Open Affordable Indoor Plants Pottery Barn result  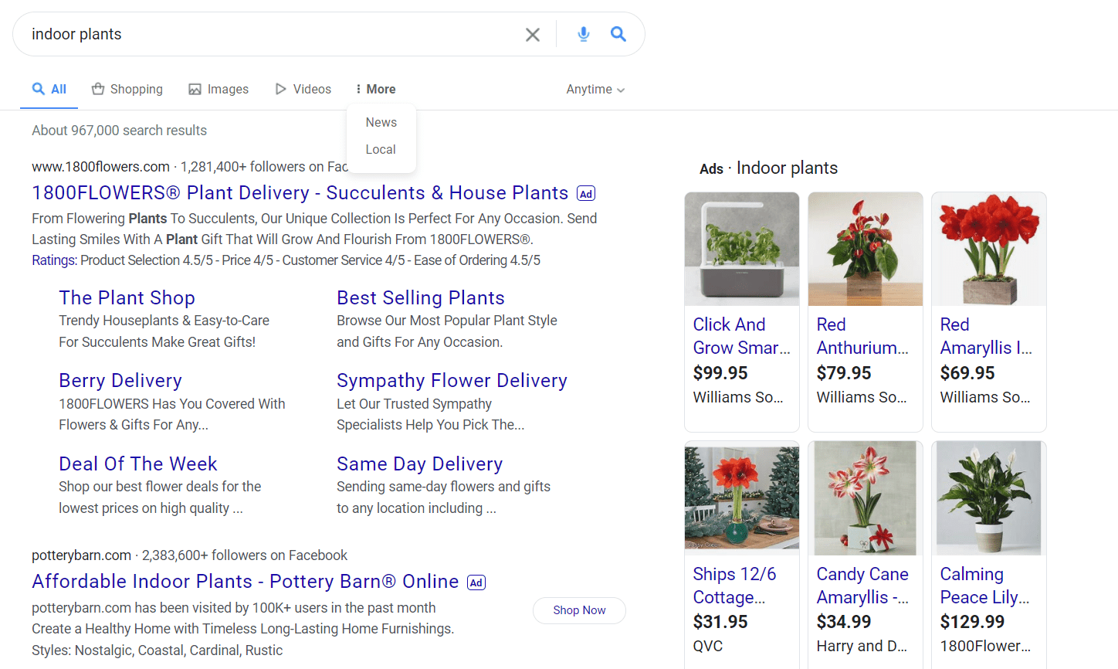pyautogui.click(x=246, y=582)
